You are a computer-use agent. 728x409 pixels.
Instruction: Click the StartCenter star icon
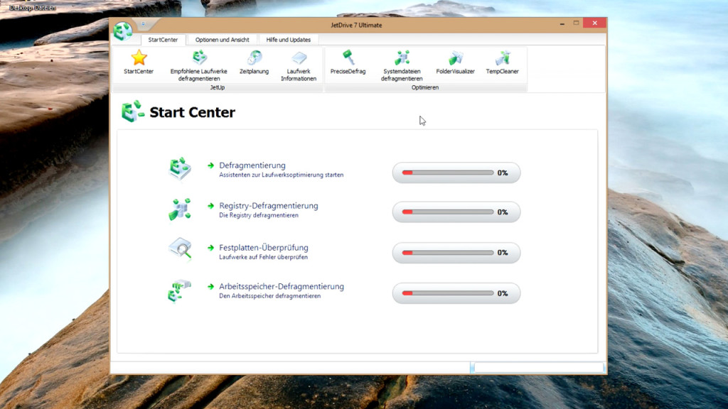pos(139,58)
